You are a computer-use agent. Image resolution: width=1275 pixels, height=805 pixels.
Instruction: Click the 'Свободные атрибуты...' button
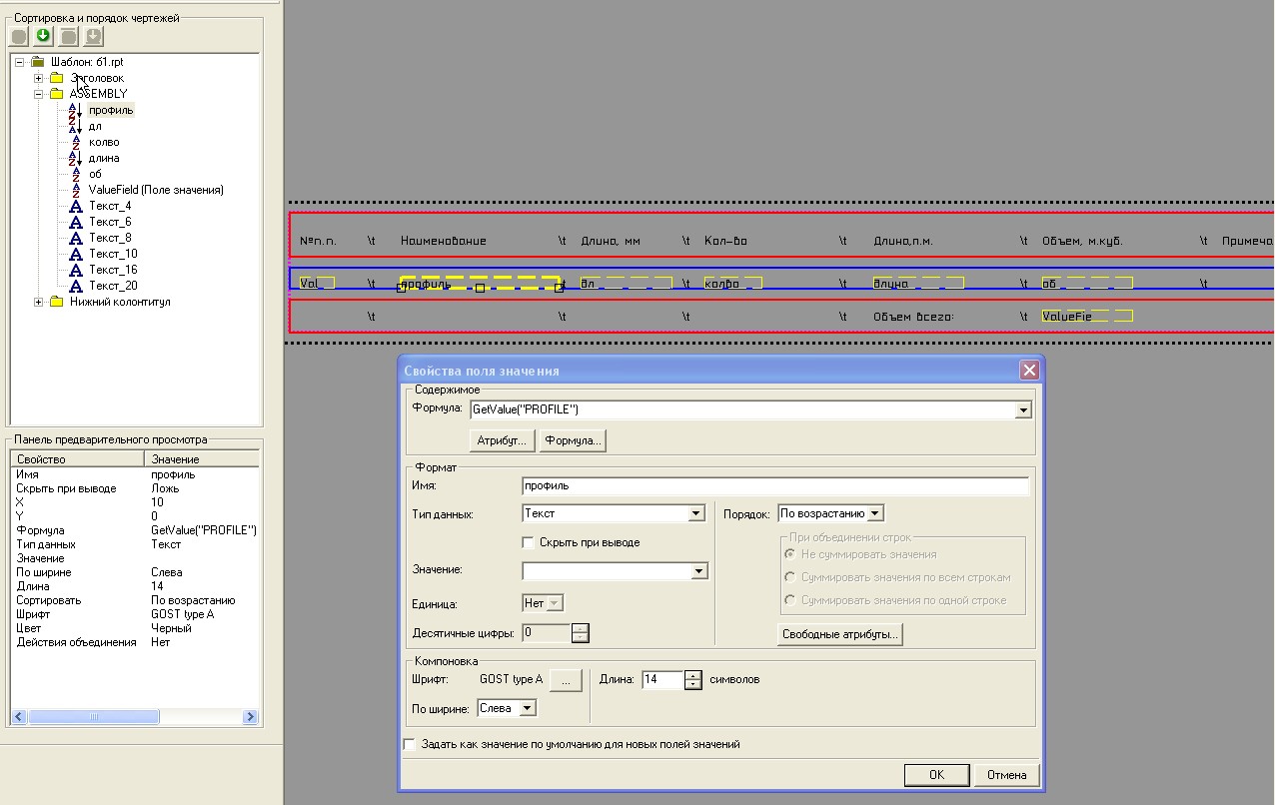(839, 634)
